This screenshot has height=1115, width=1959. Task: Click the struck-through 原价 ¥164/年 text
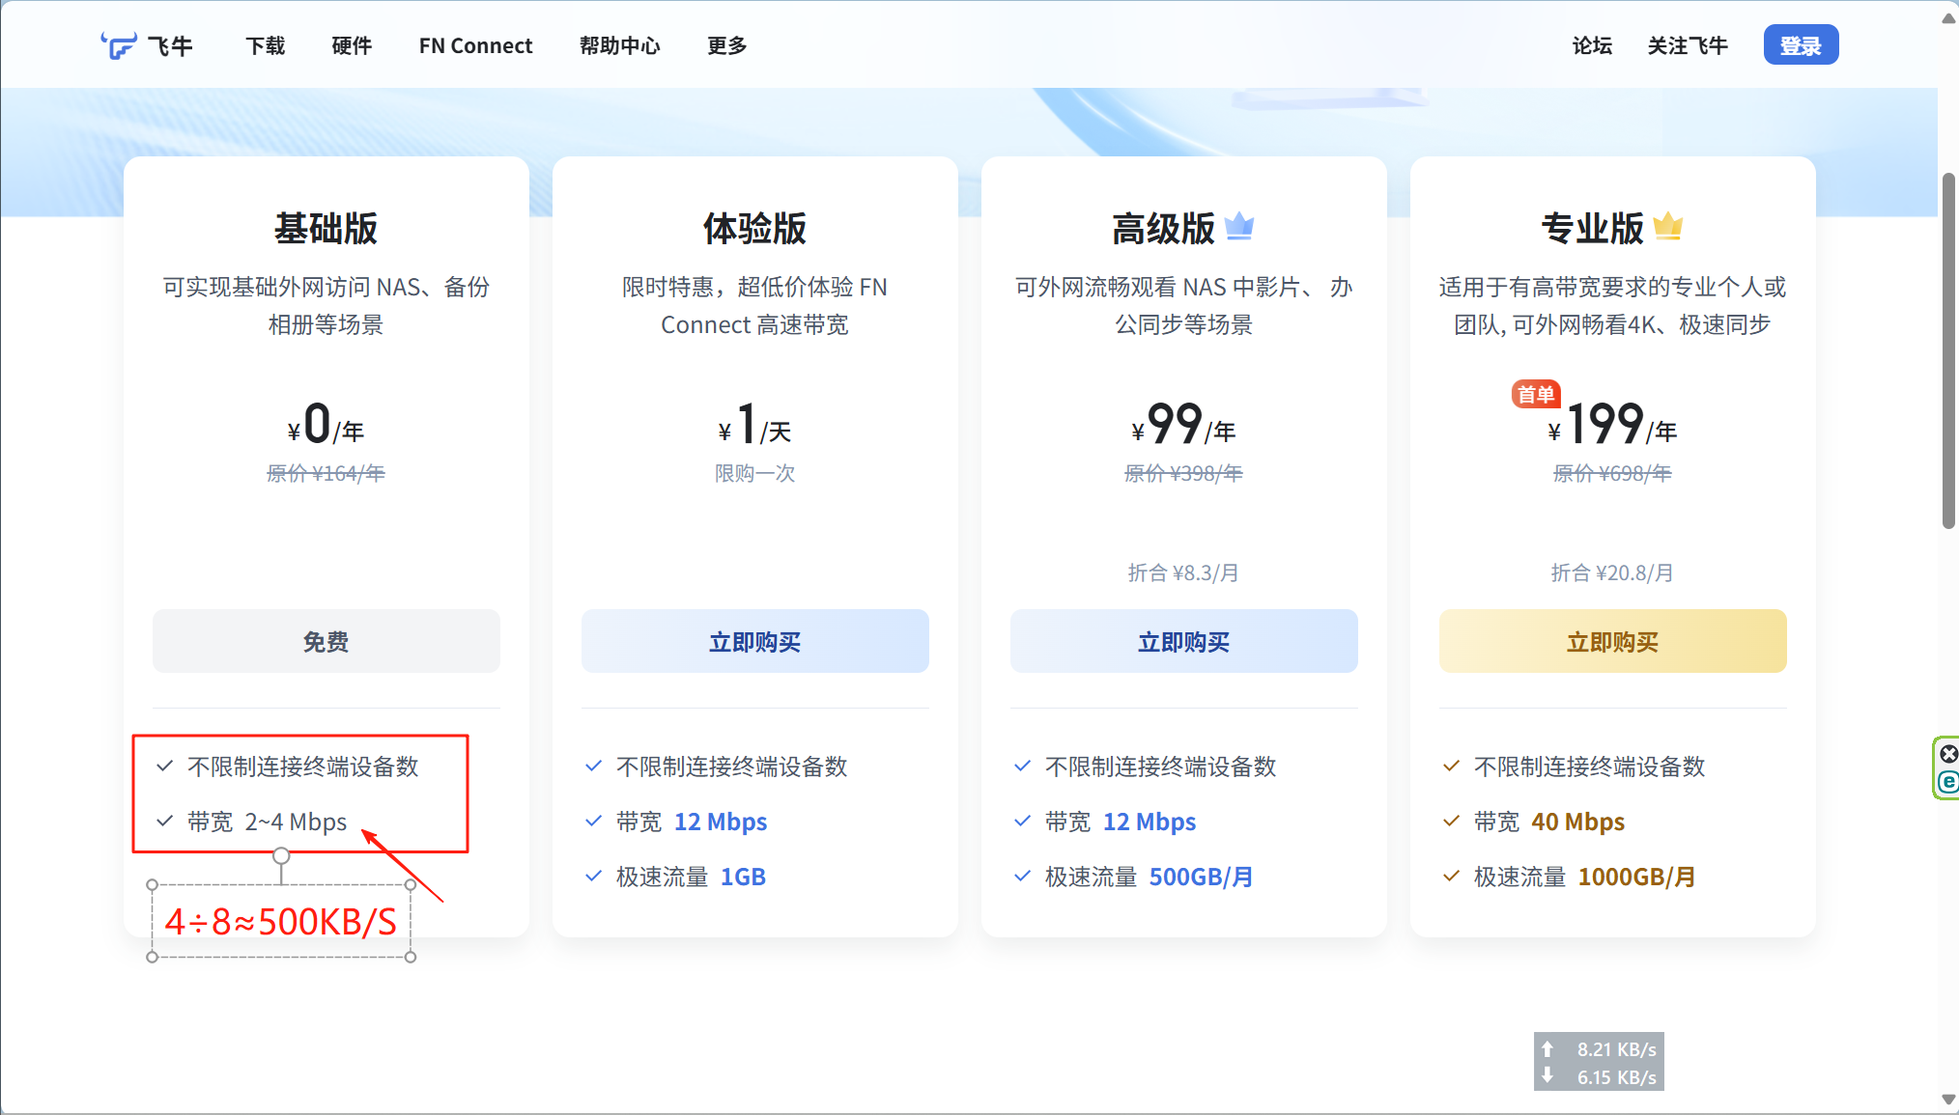pos(326,473)
